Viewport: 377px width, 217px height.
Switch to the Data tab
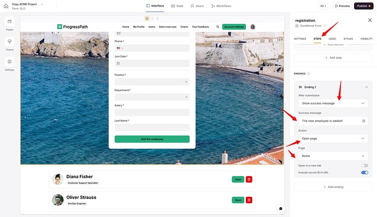[x=177, y=6]
